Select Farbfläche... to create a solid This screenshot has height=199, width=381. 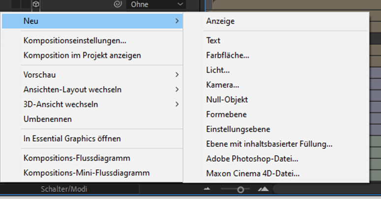228,56
